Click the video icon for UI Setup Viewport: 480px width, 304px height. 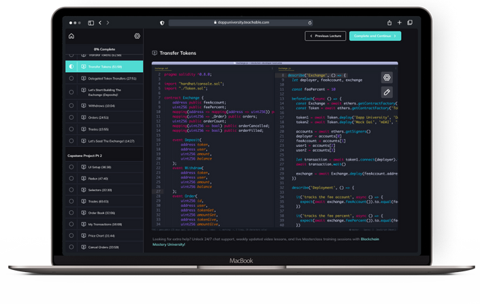[x=83, y=167]
